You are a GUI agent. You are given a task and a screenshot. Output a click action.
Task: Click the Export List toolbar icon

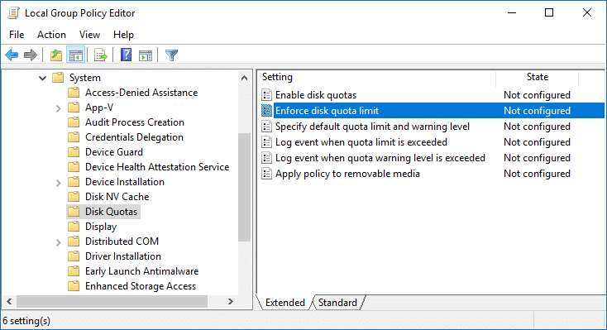click(100, 55)
